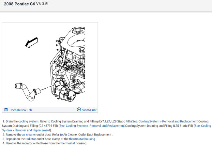212x145 pixels.
Task: Click the Zoom/Print magnifier plus icon
Action: pyautogui.click(x=79, y=109)
